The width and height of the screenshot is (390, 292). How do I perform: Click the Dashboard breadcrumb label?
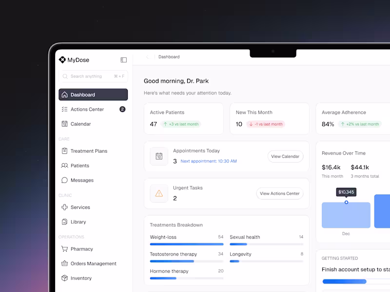click(169, 57)
